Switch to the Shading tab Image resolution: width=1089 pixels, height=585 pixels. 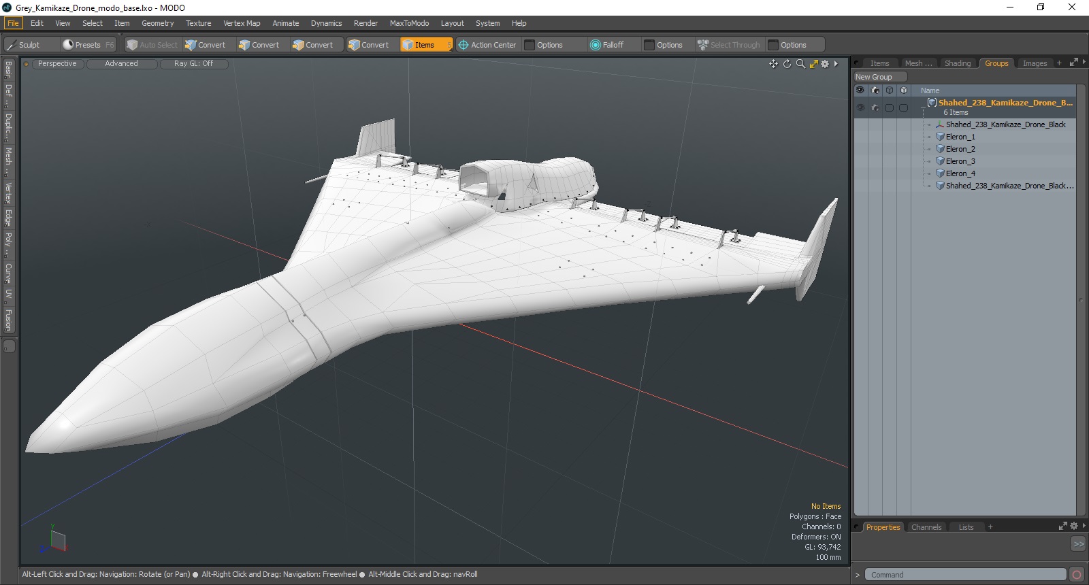pyautogui.click(x=957, y=63)
